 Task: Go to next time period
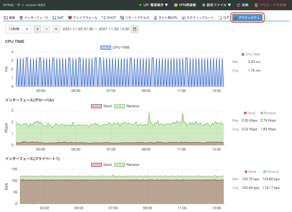[47, 29]
